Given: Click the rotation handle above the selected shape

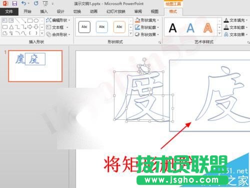Looking at the screenshot, I should [144, 59].
